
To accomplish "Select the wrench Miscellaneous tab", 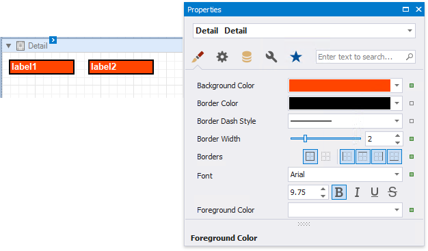I will 271,57.
